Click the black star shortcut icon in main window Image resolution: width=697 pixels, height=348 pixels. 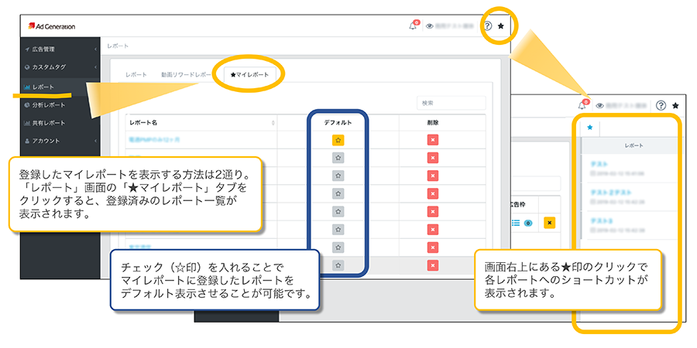click(501, 26)
